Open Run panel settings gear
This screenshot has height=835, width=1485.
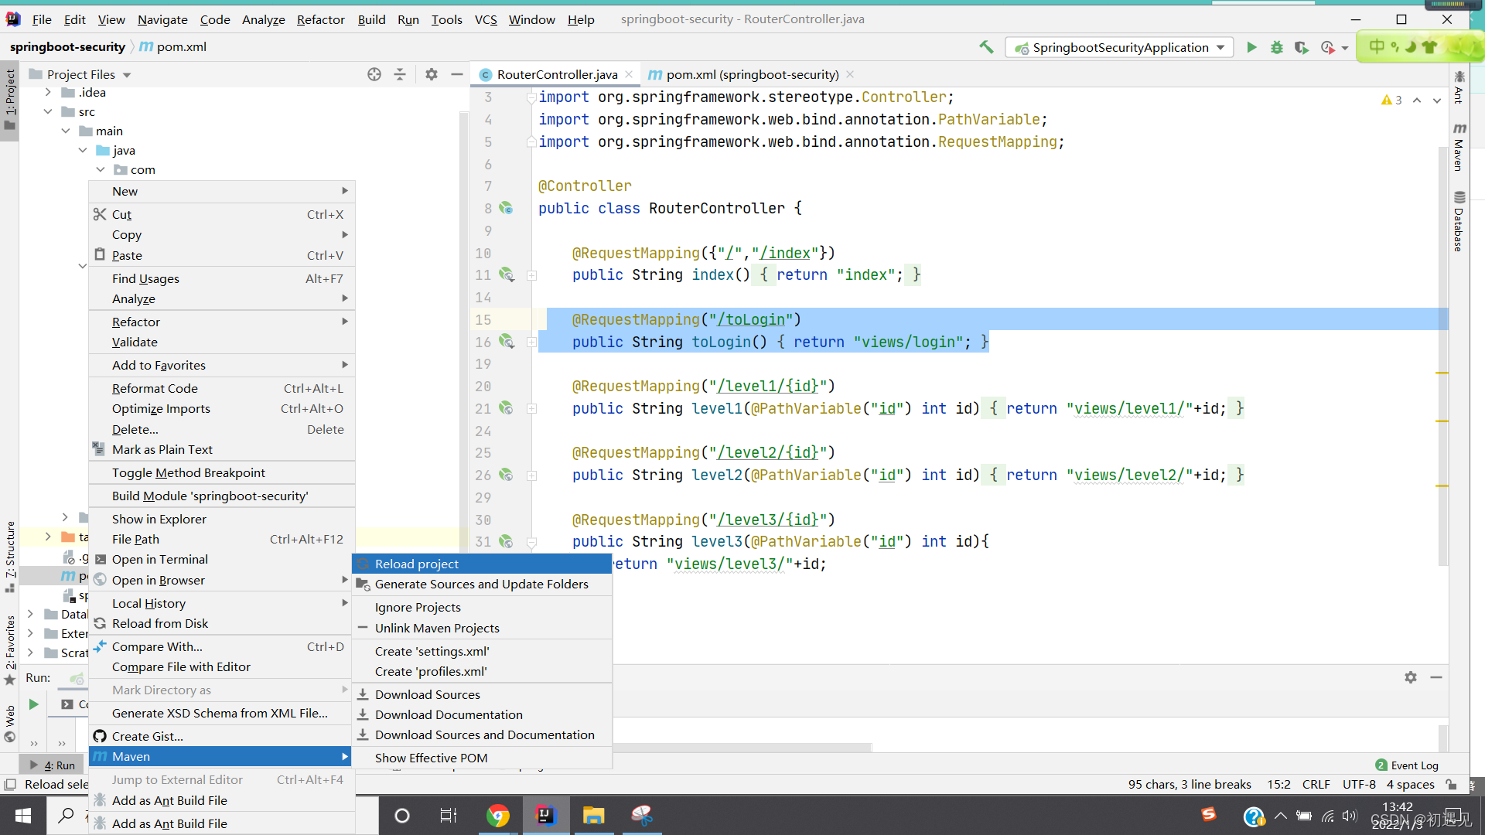pos(1411,677)
